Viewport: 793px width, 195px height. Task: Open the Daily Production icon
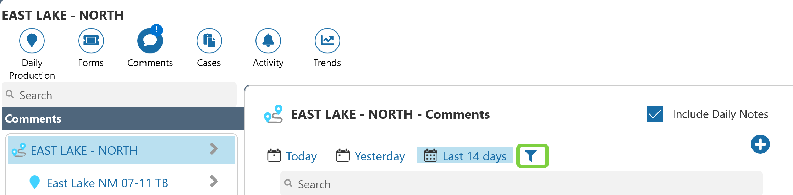tap(32, 41)
